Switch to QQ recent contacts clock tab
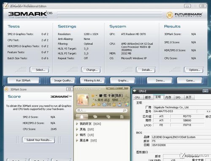Image resolution: width=211 pixels, height=161 pixels. pyautogui.click(x=108, y=117)
